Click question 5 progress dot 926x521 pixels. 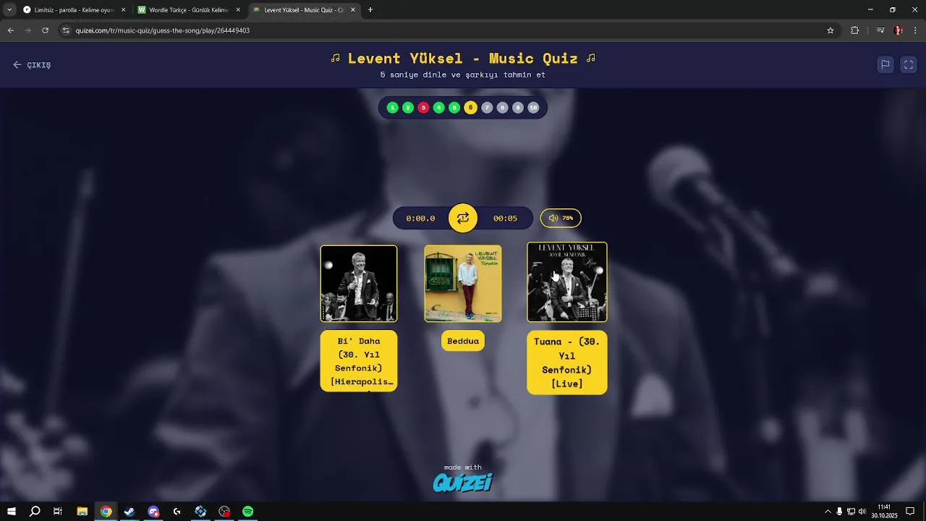[x=454, y=108]
